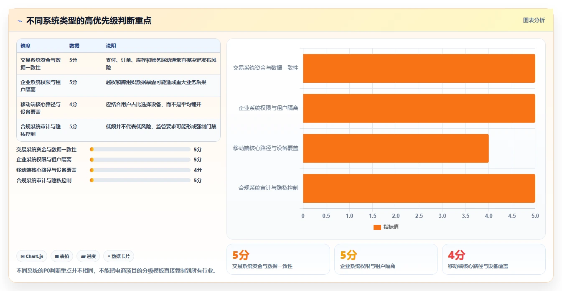Click the chart y-axis label 移动端核心路径与设备覆盖
562x291 pixels.
pyautogui.click(x=266, y=148)
